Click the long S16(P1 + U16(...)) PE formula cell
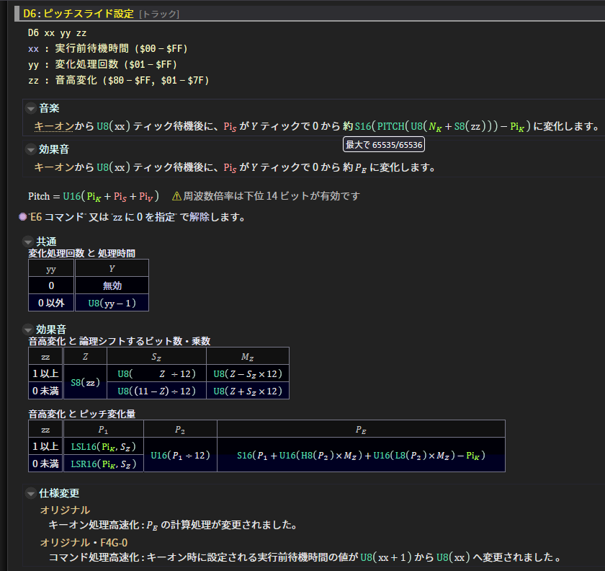605x571 pixels. pyautogui.click(x=361, y=455)
